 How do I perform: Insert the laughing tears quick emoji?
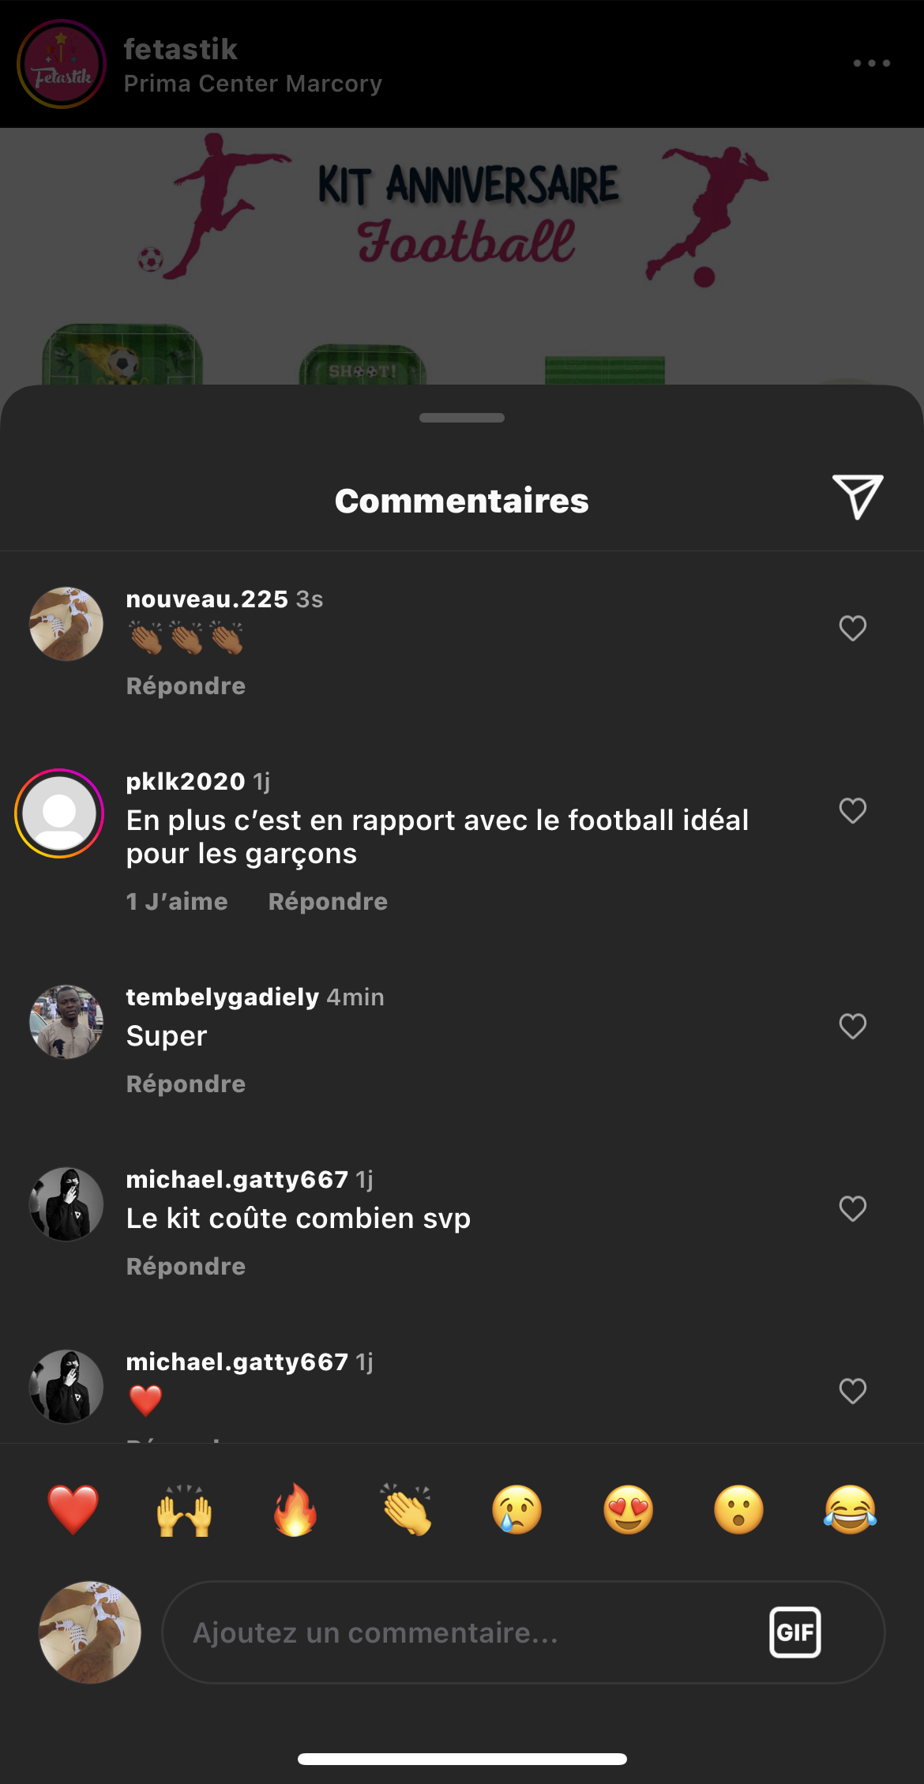[x=850, y=1509]
